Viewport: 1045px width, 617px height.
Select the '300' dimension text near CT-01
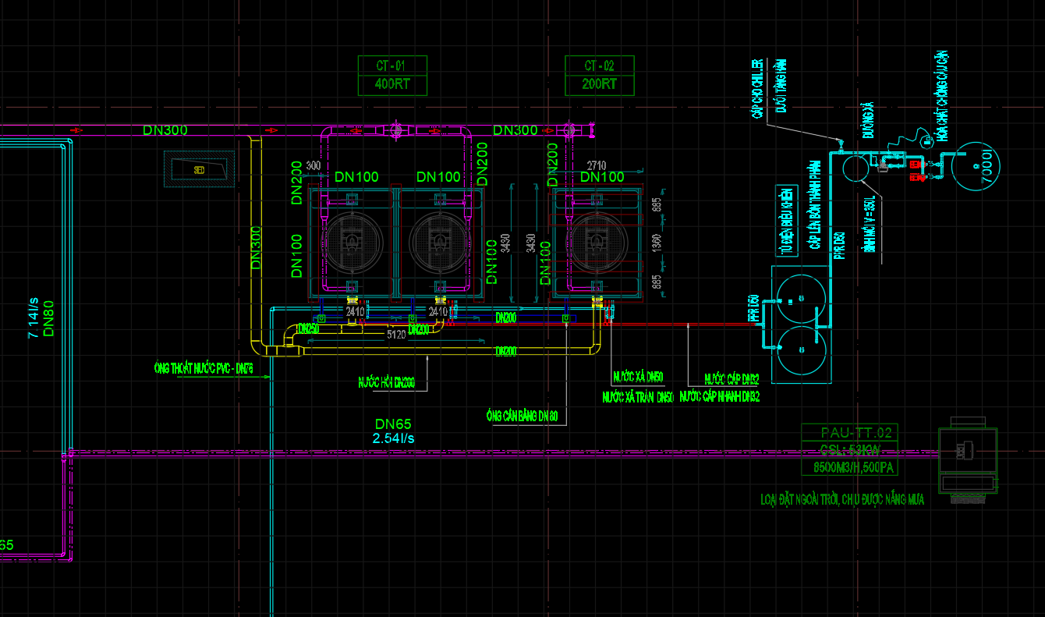pos(313,165)
